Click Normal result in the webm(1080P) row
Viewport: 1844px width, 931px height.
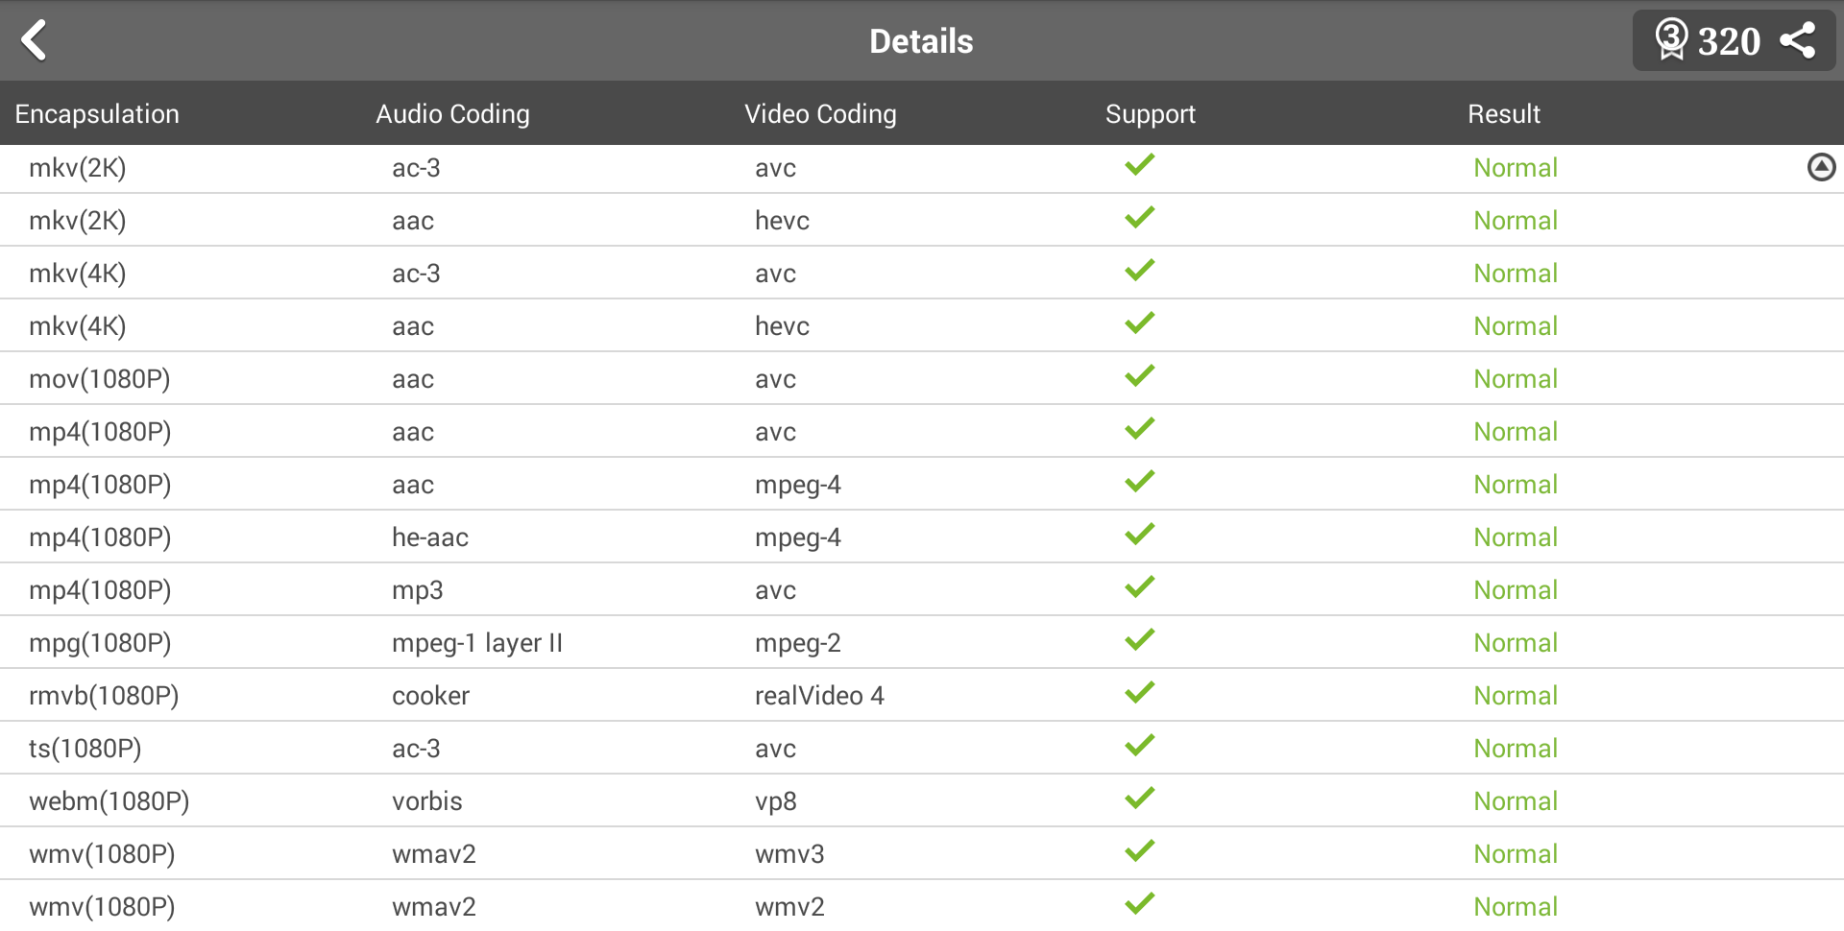click(1515, 801)
